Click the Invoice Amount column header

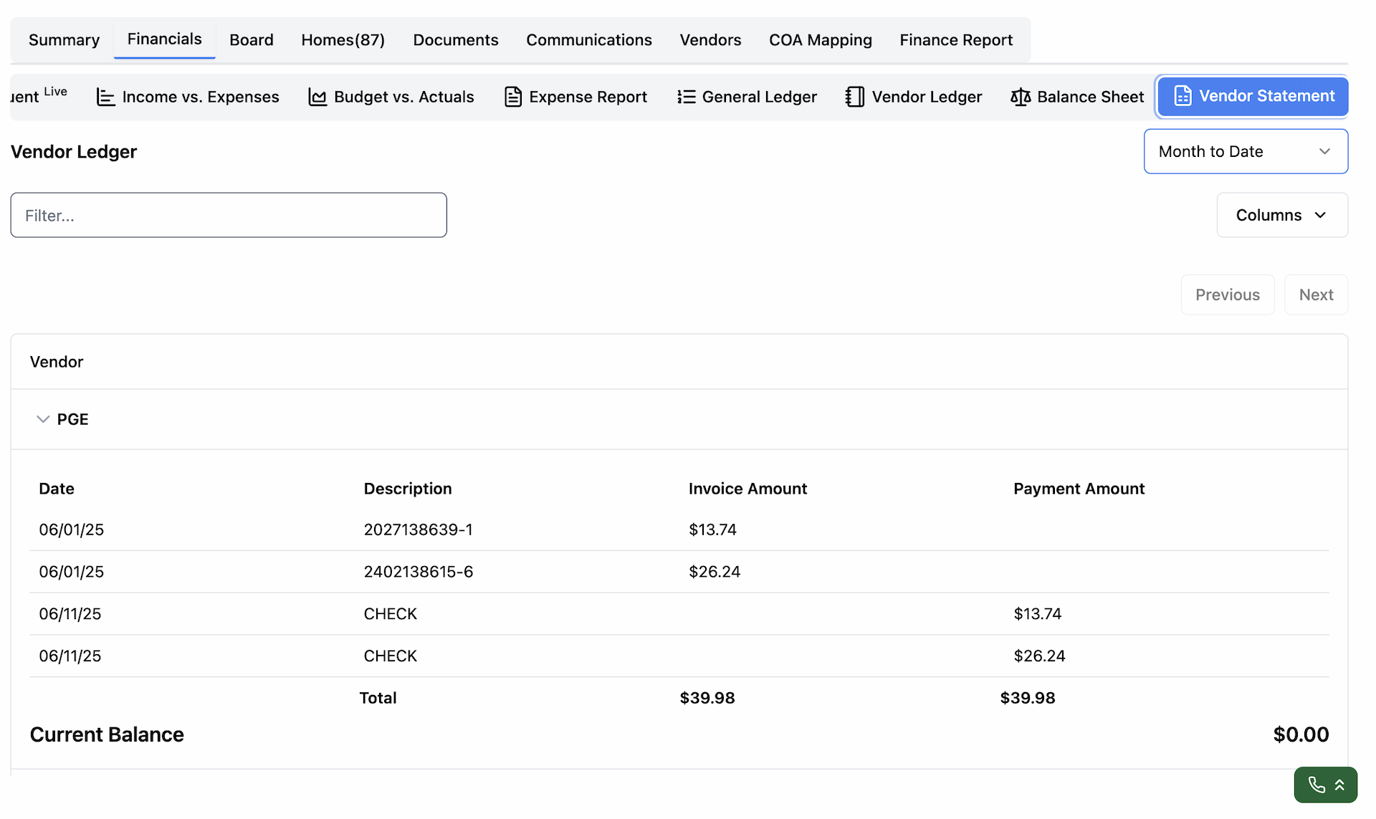coord(747,489)
